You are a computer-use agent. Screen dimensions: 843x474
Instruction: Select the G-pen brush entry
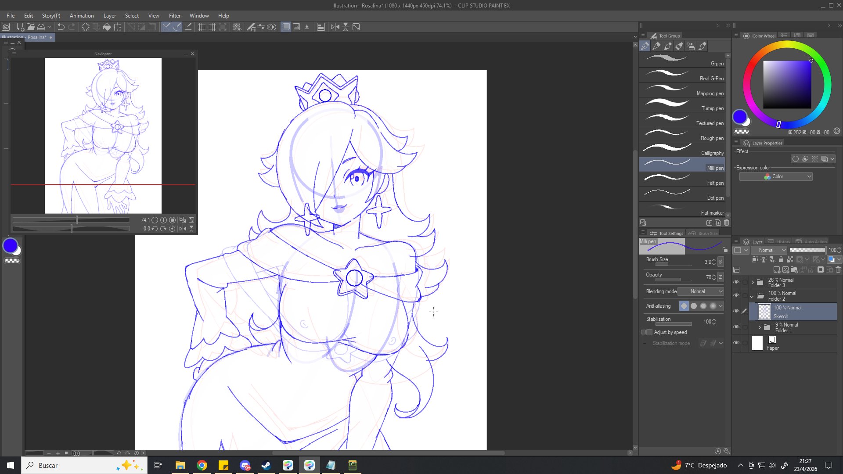(682, 60)
